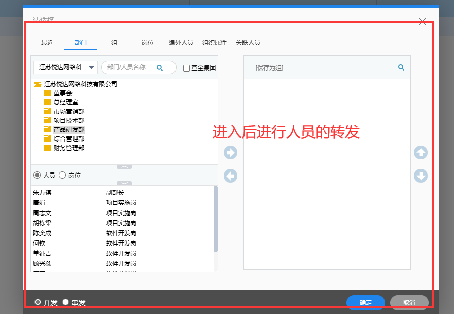Select the 岗位 radio button

pyautogui.click(x=62, y=175)
